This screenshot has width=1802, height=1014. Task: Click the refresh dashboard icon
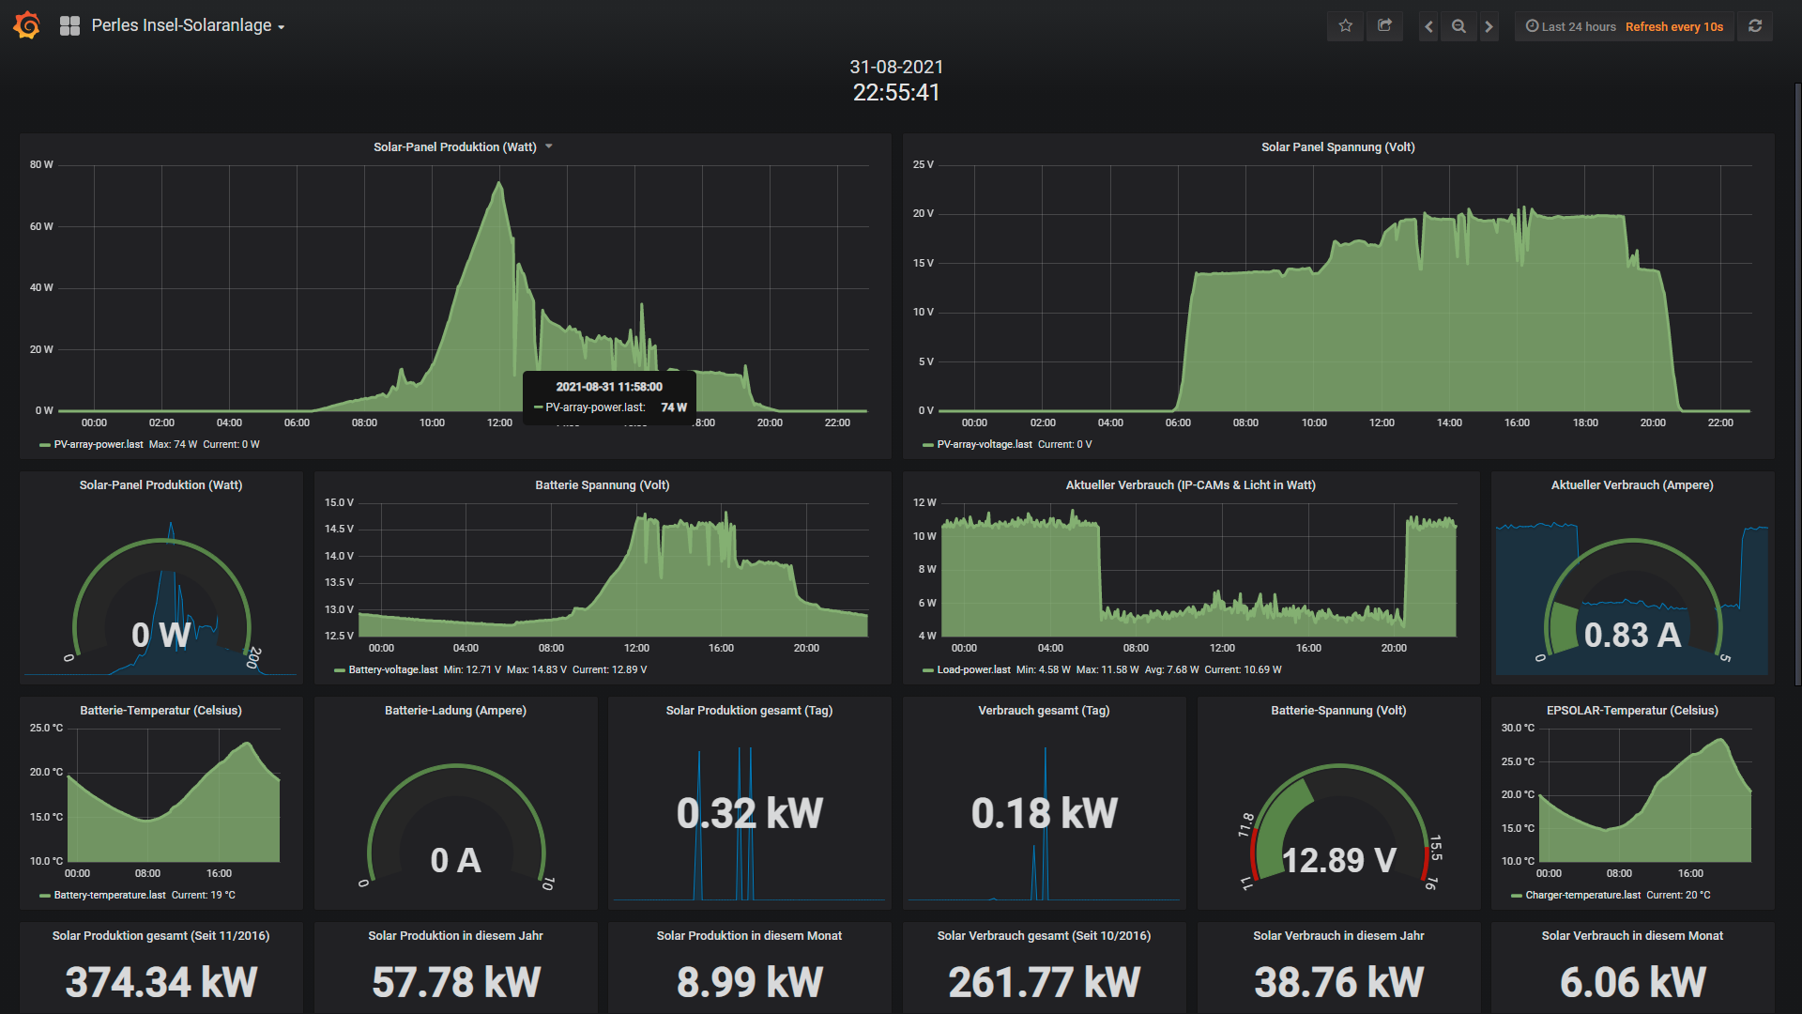pyautogui.click(x=1754, y=26)
